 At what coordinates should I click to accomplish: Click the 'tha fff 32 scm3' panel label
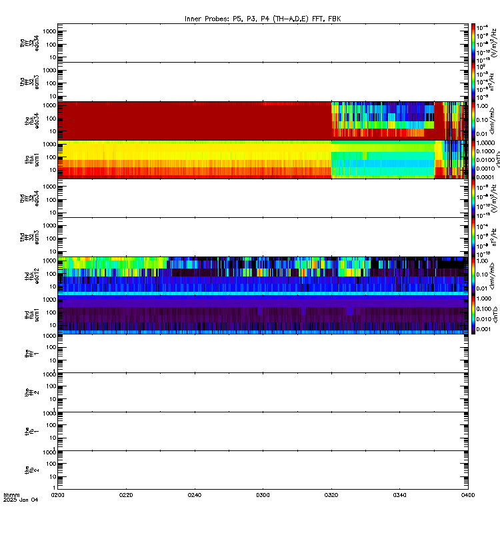[29, 82]
